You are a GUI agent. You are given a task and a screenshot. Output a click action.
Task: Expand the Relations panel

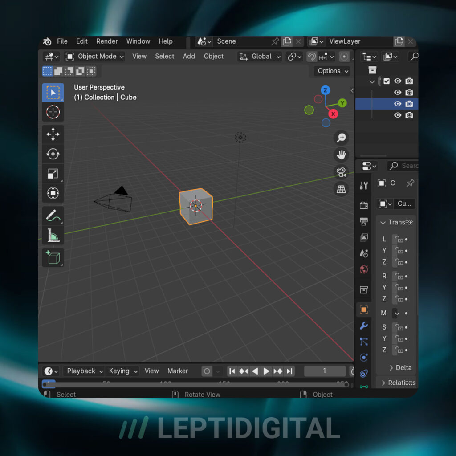pos(398,383)
